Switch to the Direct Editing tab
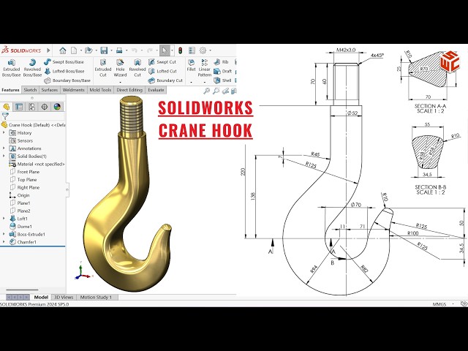468x351 pixels. [129, 90]
